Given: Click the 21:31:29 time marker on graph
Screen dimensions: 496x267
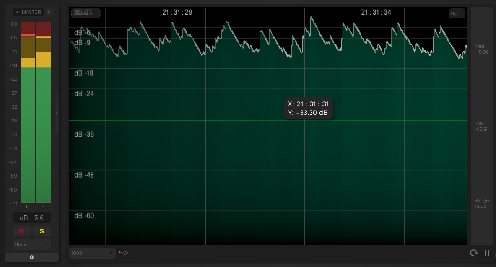Looking at the screenshot, I should tap(177, 13).
